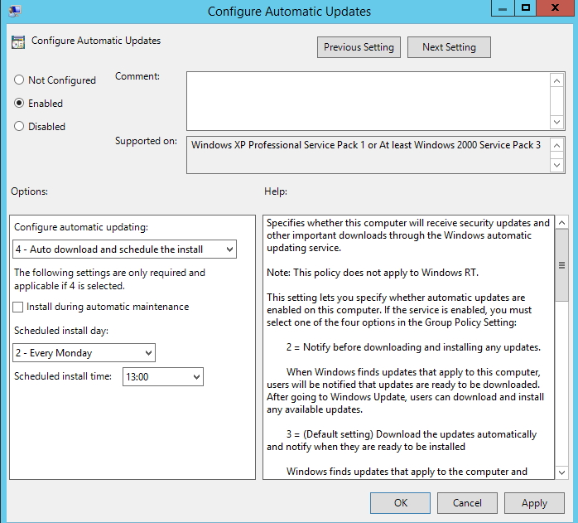
Task: Click the 'Help:' heading
Action: (276, 191)
